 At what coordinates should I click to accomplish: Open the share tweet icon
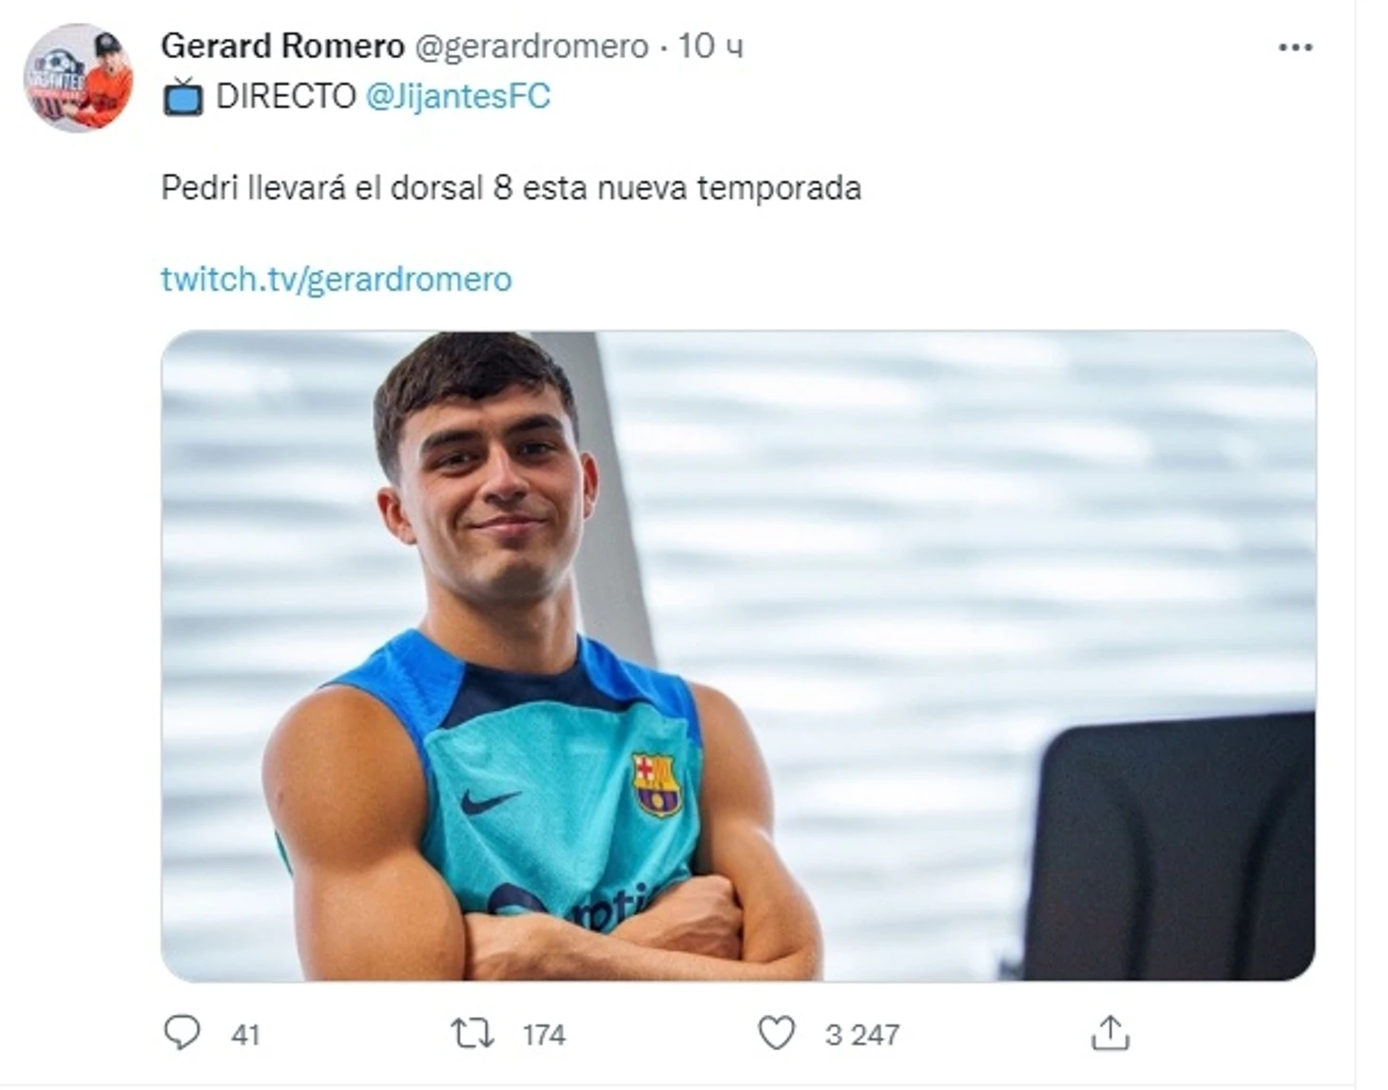[1109, 1033]
